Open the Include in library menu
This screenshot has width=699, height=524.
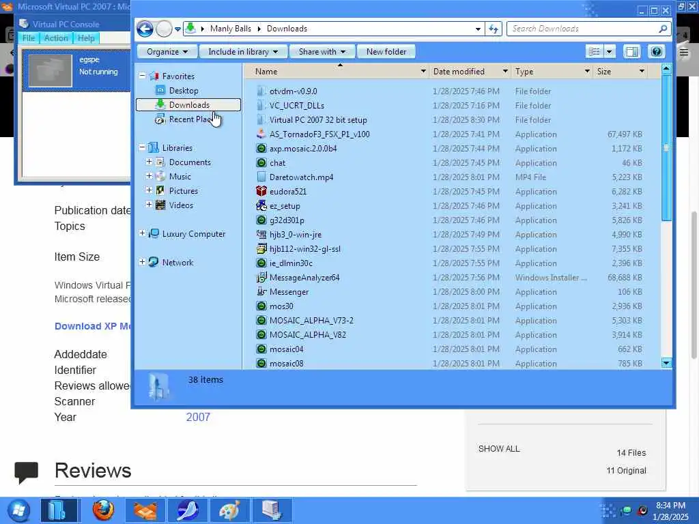[243, 52]
